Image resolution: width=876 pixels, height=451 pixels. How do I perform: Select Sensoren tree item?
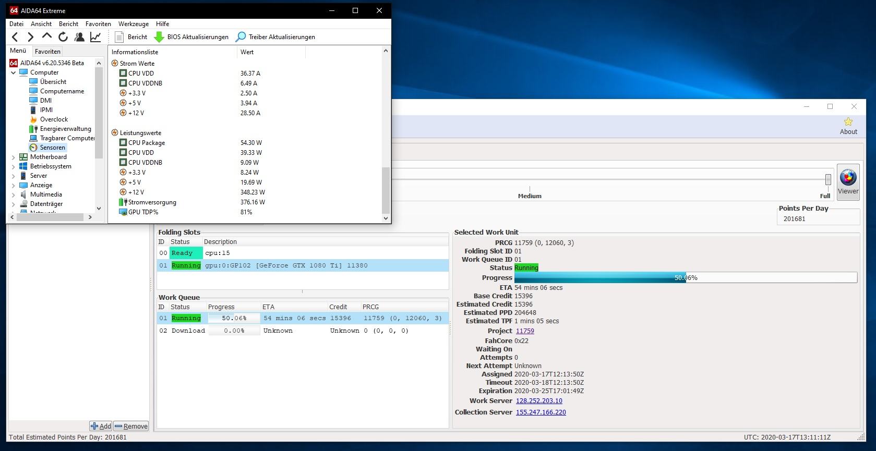click(x=53, y=148)
